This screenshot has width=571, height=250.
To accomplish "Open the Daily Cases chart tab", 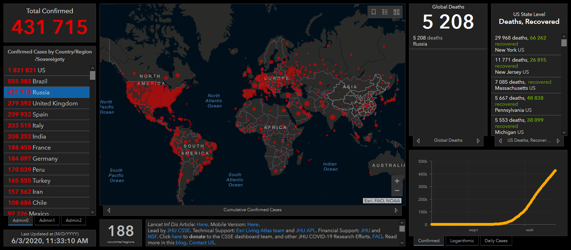I will (x=496, y=241).
